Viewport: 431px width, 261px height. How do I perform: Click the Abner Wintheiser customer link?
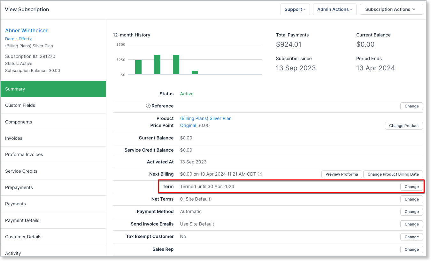26,30
